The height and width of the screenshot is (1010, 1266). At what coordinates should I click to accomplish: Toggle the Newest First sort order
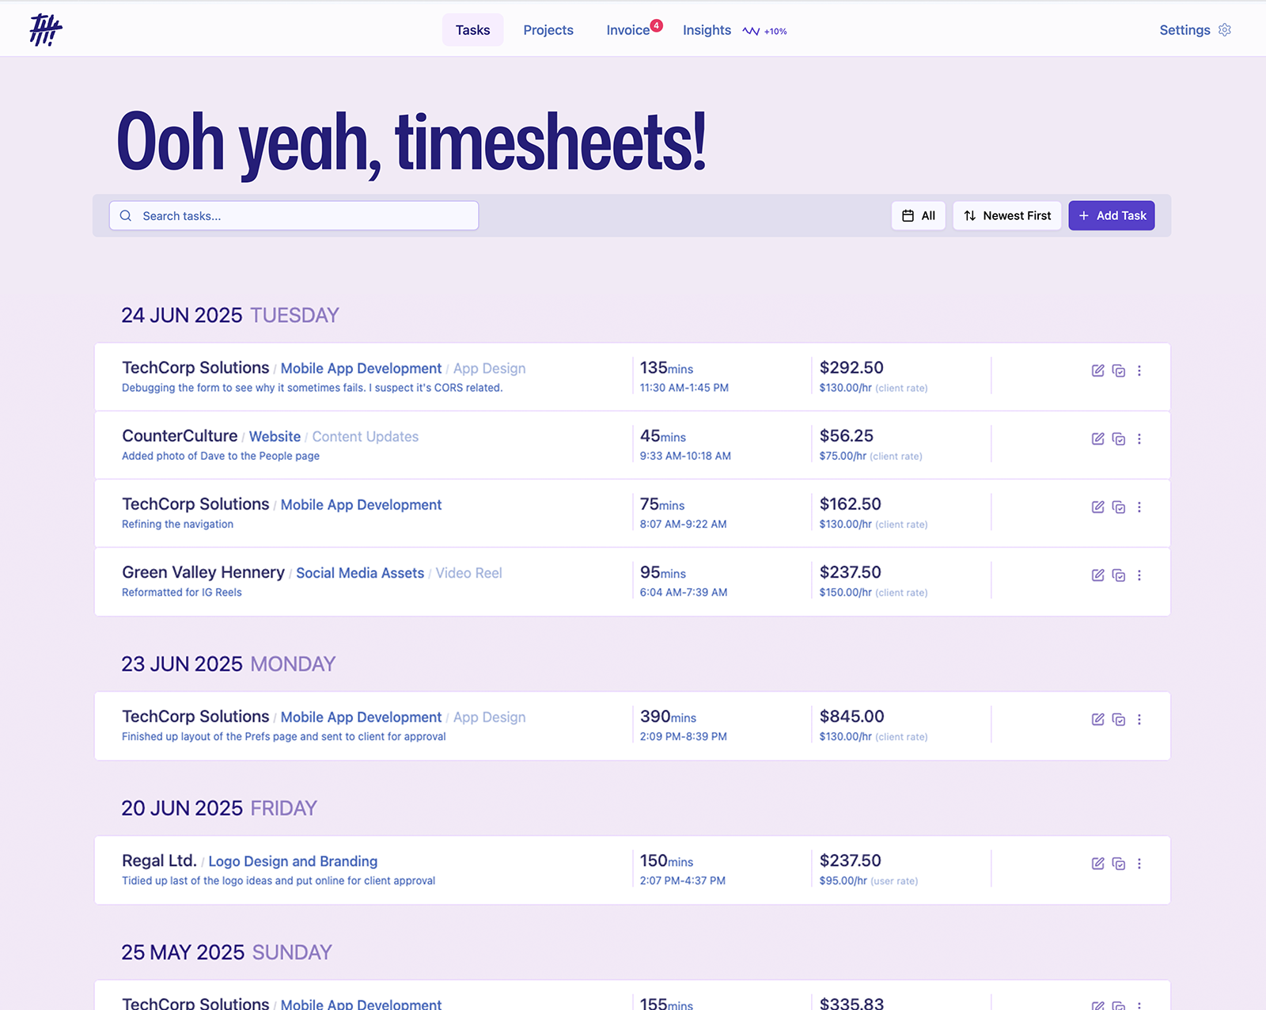pyautogui.click(x=1006, y=215)
